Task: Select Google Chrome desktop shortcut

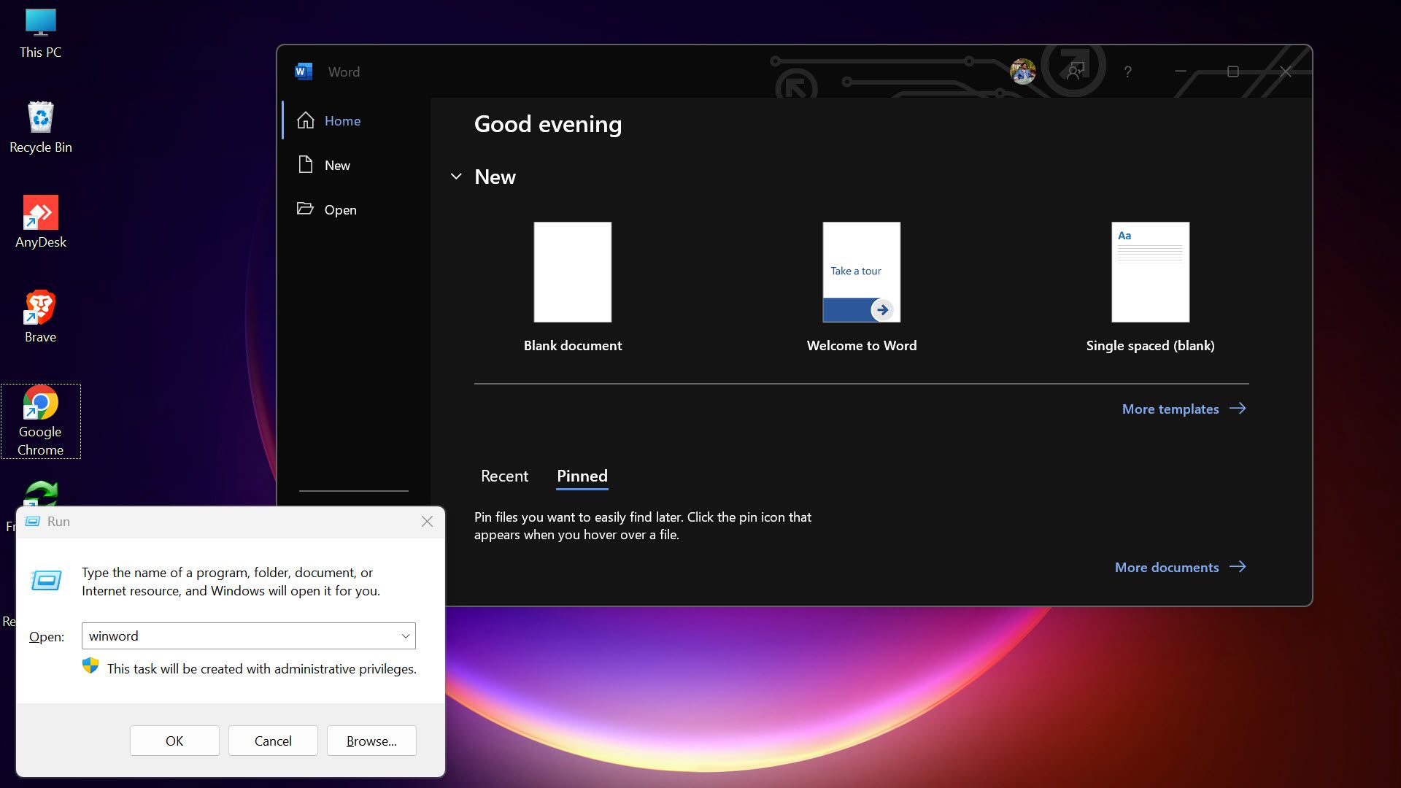Action: [x=41, y=421]
